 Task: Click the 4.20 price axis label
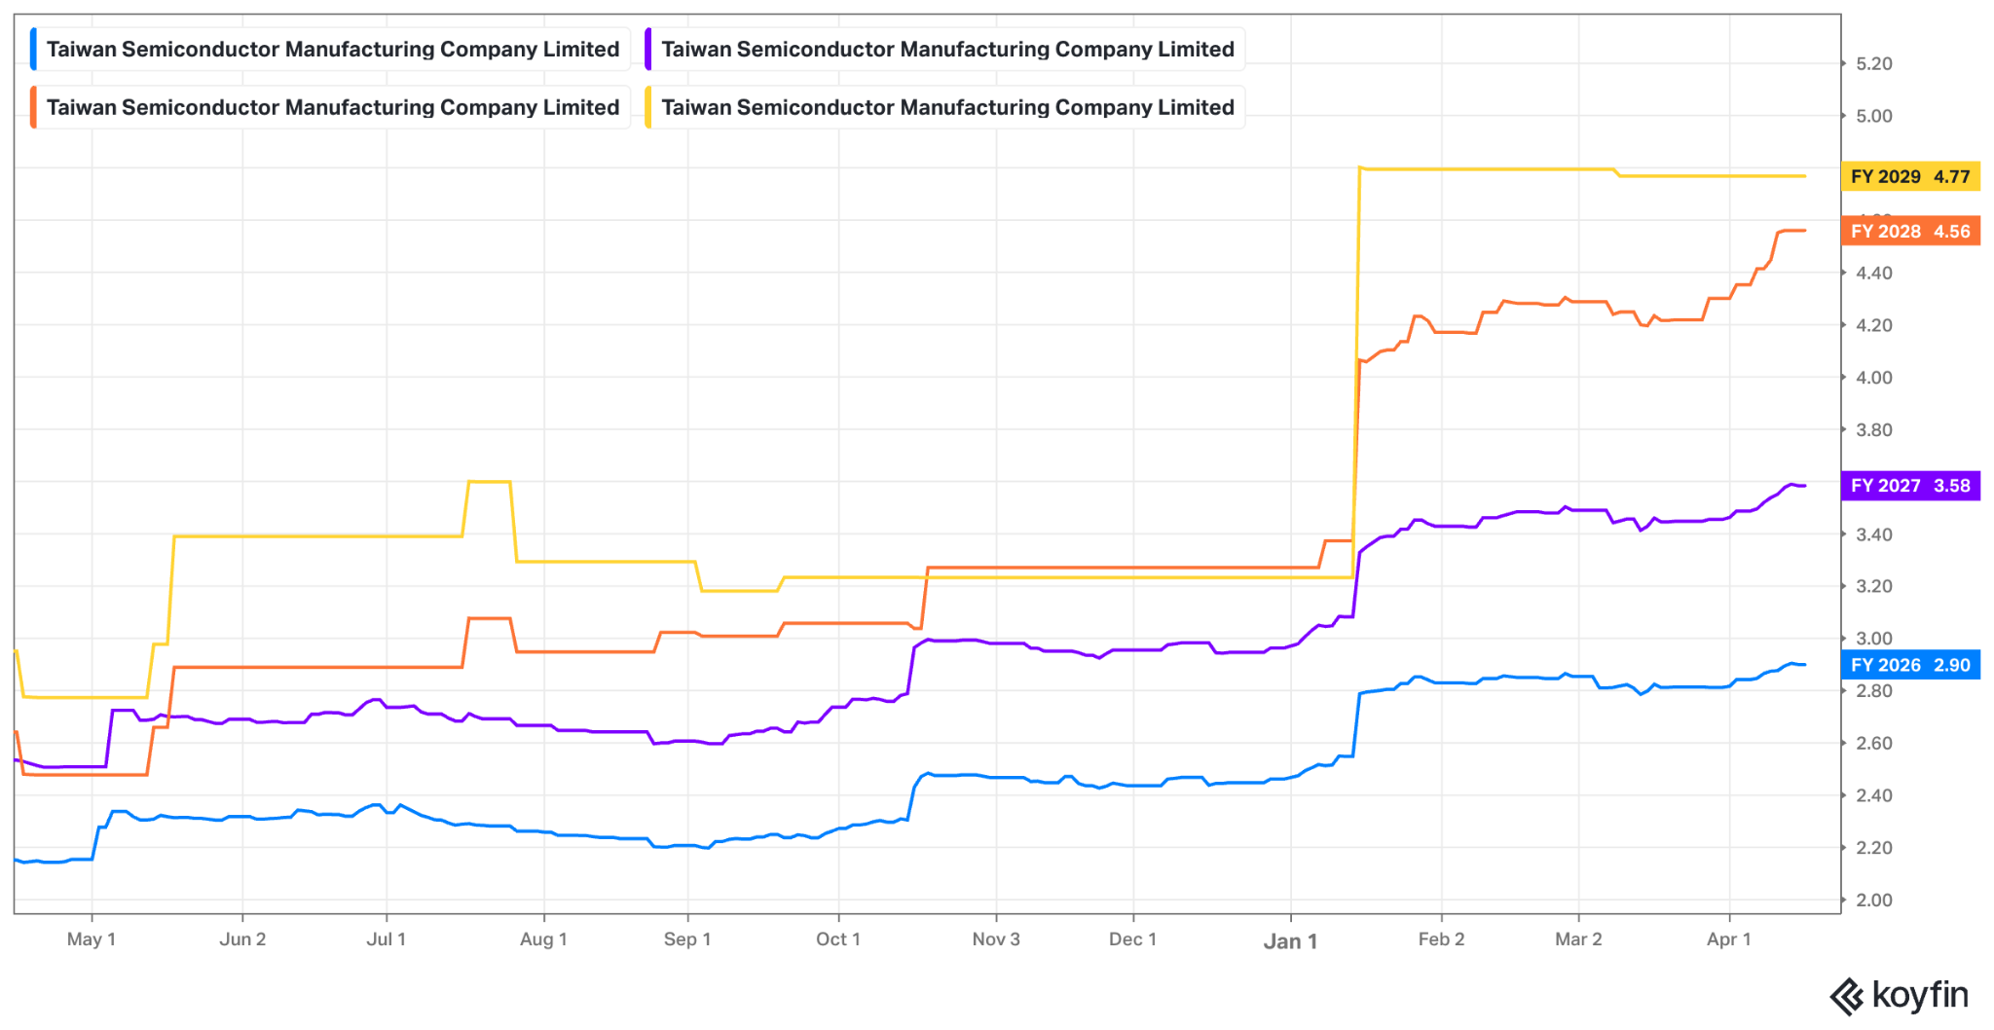pyautogui.click(x=1874, y=325)
